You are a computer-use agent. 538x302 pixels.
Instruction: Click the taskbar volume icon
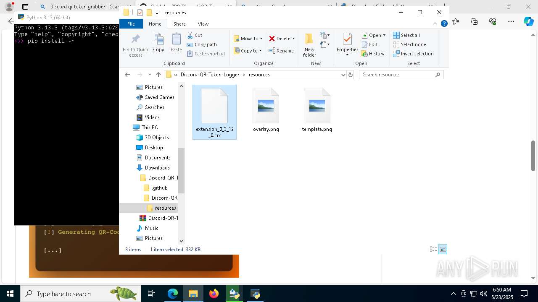point(484,294)
